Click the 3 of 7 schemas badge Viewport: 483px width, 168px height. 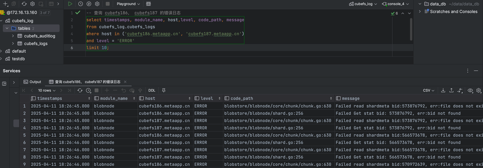(45, 12)
